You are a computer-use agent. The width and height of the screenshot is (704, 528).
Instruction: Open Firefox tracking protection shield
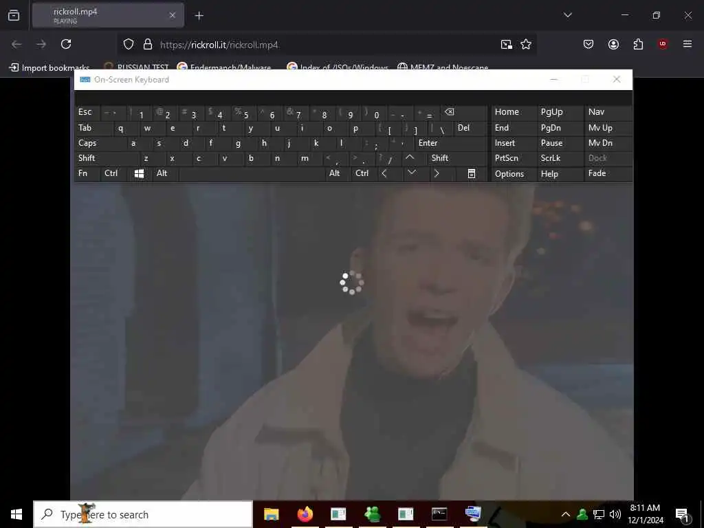[x=129, y=44]
